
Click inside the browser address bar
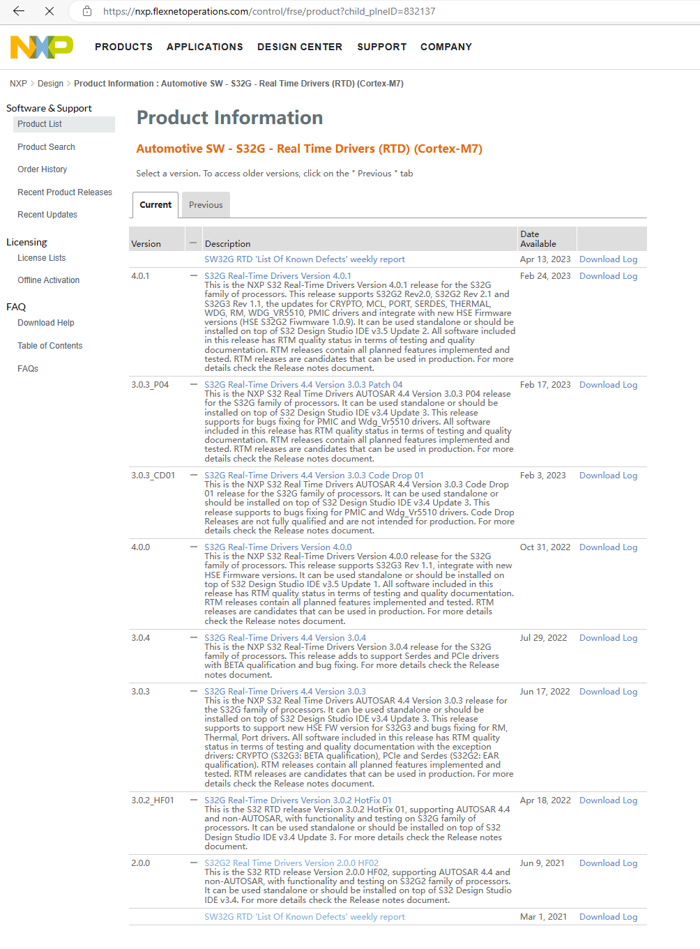coord(279,11)
